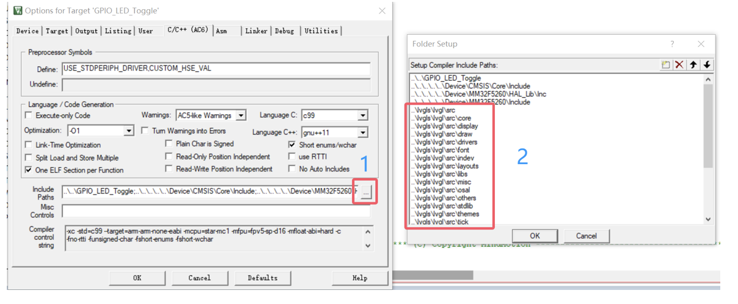
Task: Click OK in the Options dialog
Action: click(137, 278)
